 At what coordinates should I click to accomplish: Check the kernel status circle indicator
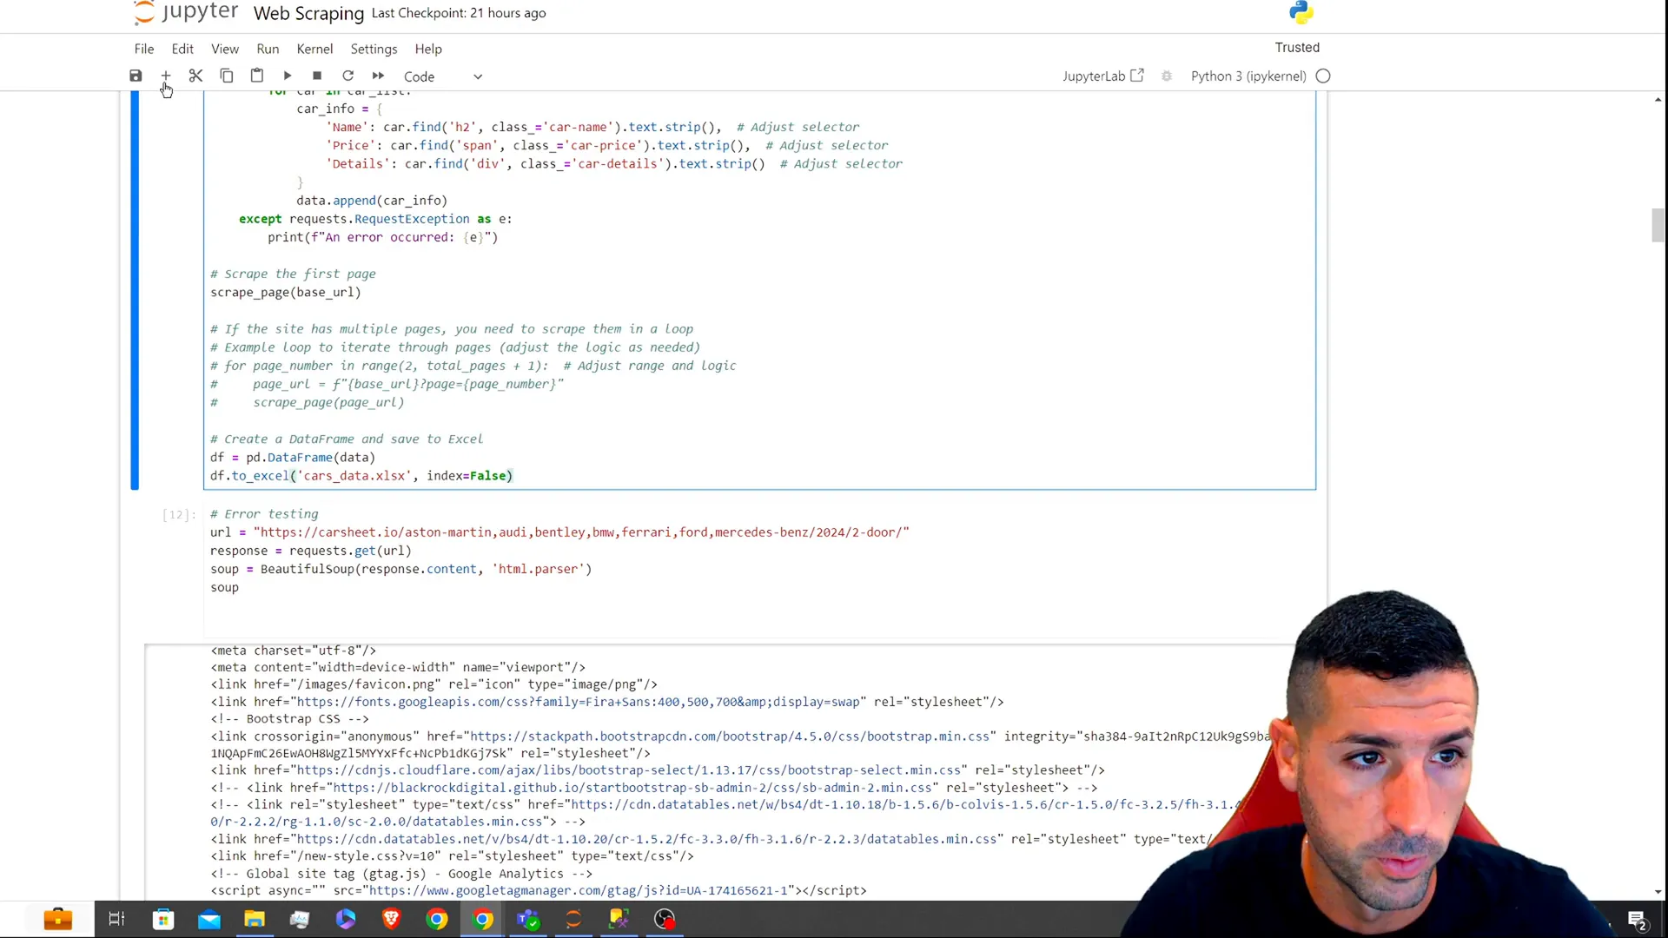pos(1323,76)
